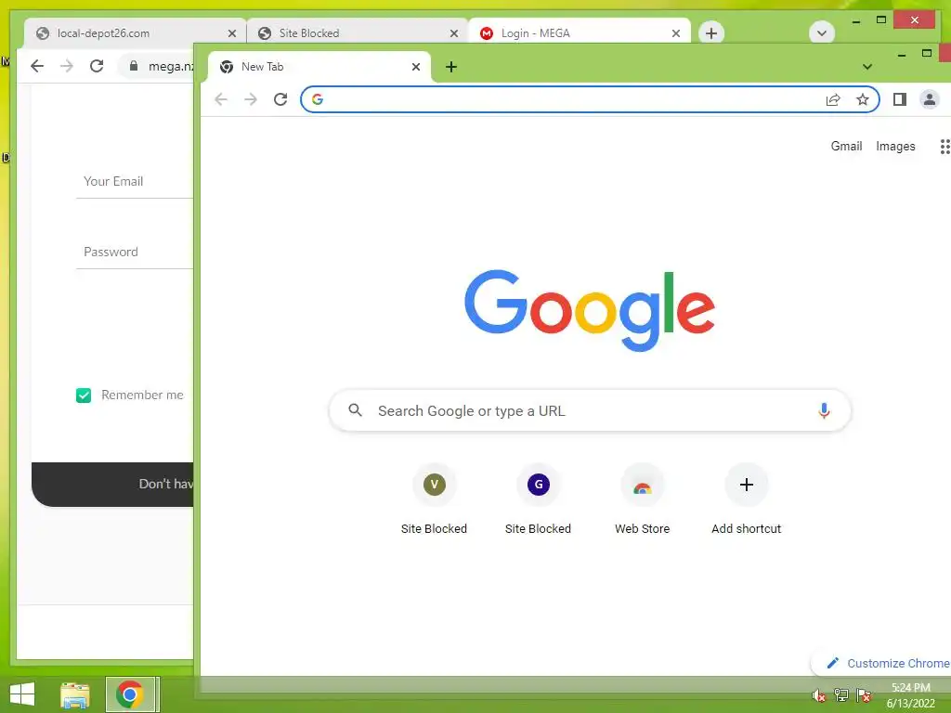This screenshot has height=713, width=951.
Task: Click the taskbar clock showing 5:24 PM
Action: coord(910,695)
